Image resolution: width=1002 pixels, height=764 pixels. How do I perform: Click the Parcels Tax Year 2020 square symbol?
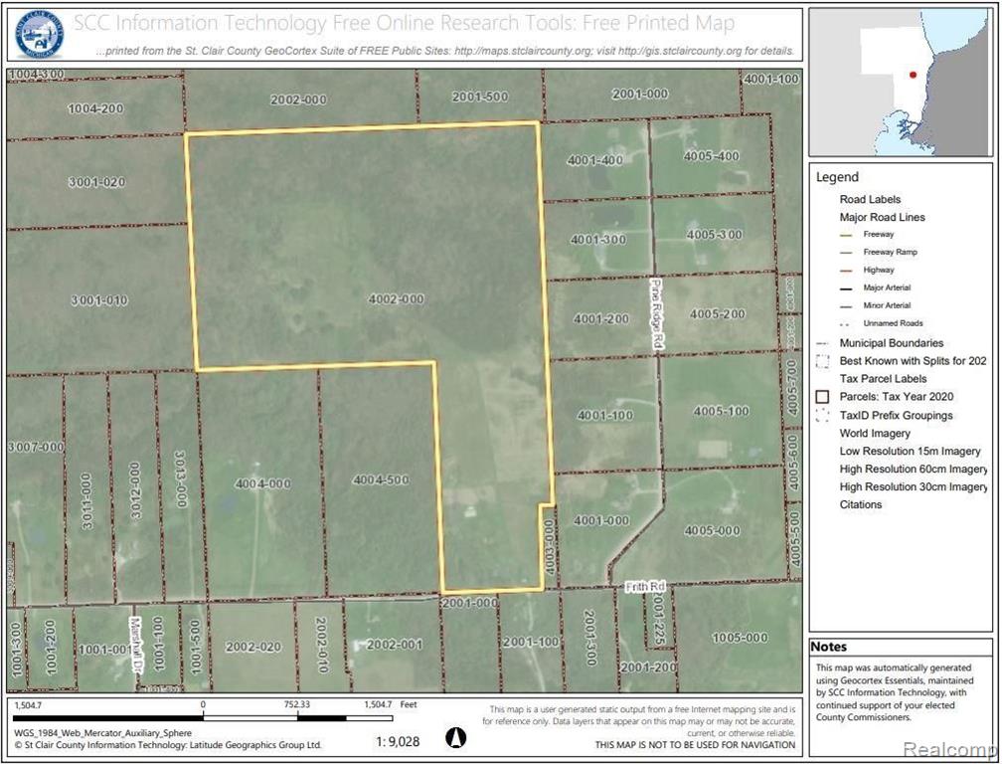click(822, 396)
